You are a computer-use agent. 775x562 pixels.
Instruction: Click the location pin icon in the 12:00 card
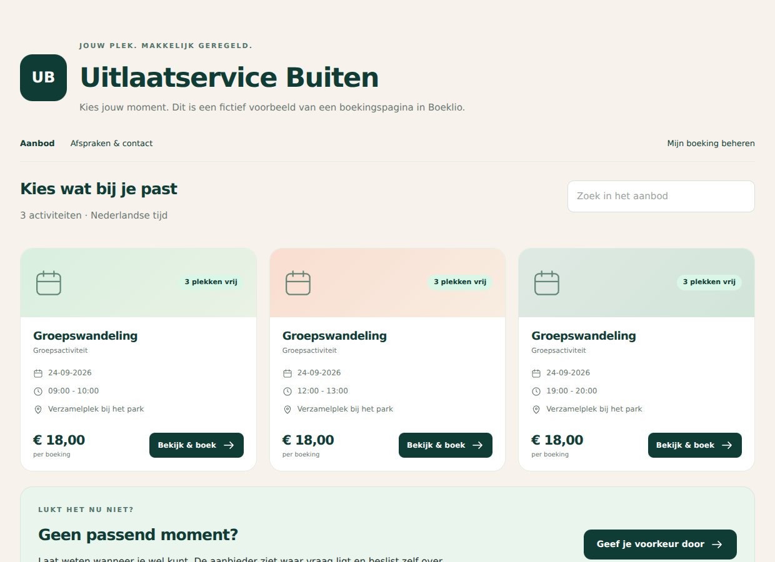click(287, 410)
